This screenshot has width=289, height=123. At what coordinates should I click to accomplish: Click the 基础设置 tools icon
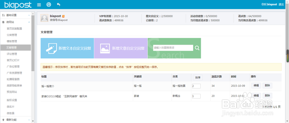3,15
